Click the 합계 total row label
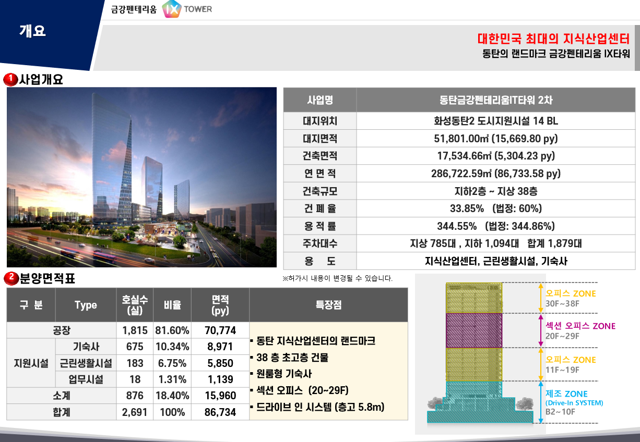 tap(62, 412)
